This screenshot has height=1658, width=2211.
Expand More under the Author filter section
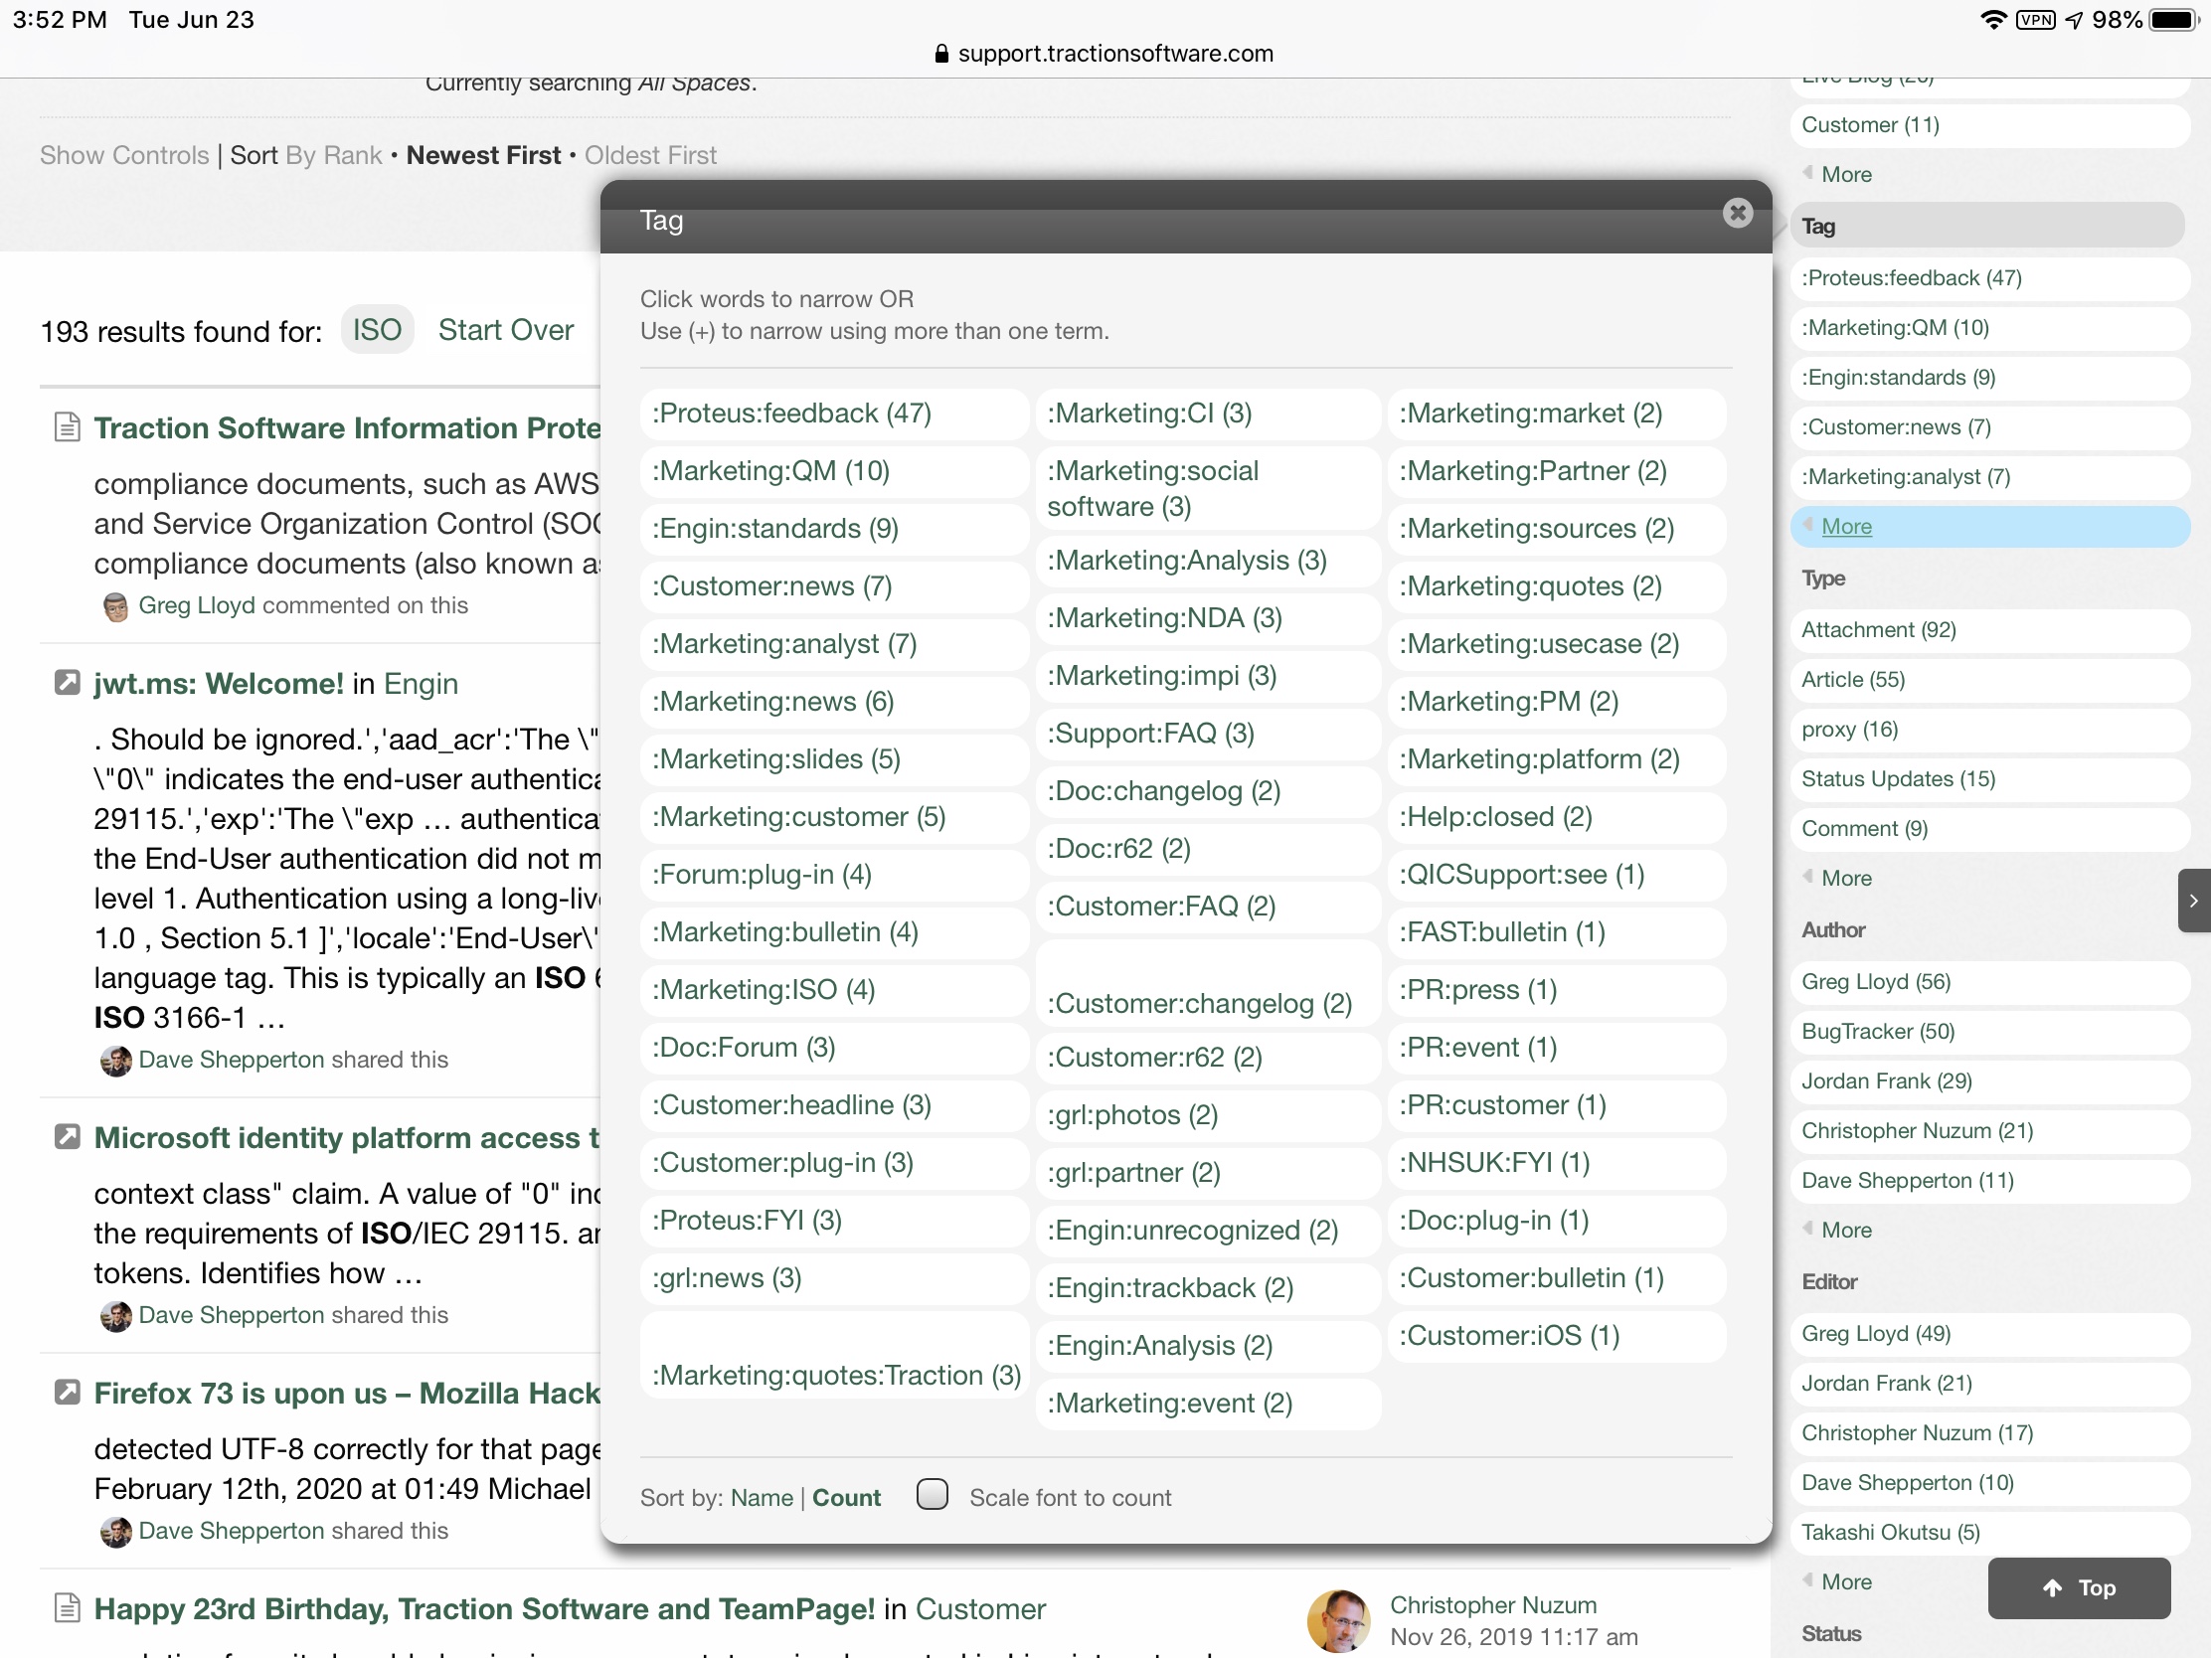point(1845,1231)
